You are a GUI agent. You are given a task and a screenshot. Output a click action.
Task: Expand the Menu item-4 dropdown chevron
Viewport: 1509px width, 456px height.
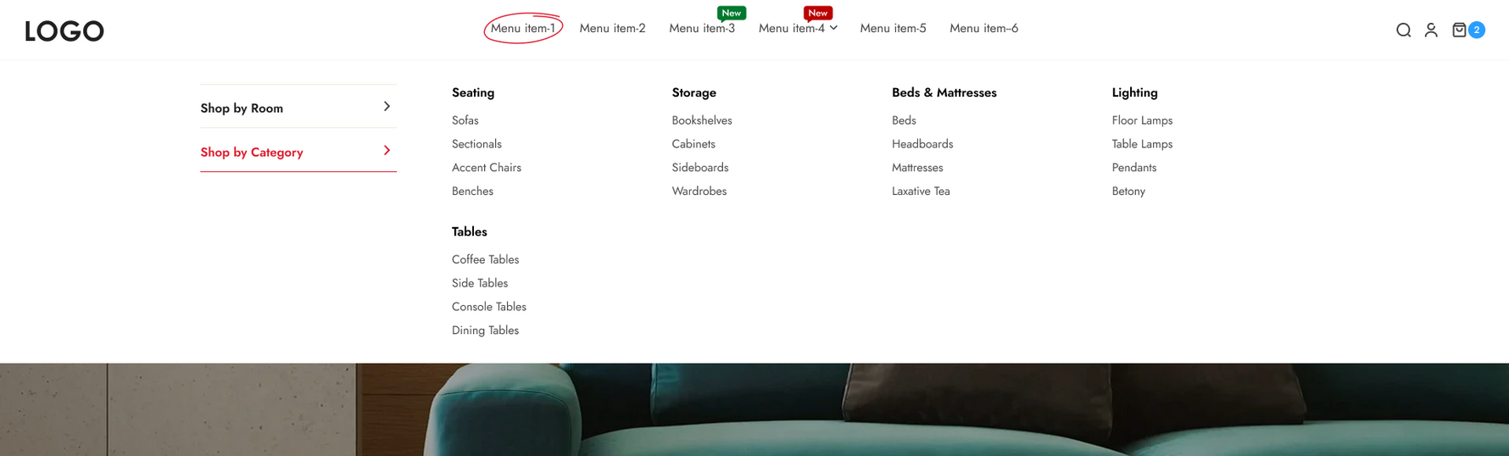point(834,28)
